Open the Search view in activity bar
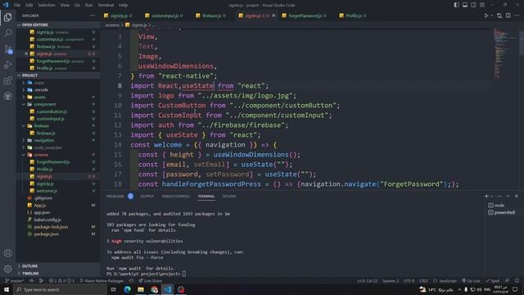 (7, 33)
